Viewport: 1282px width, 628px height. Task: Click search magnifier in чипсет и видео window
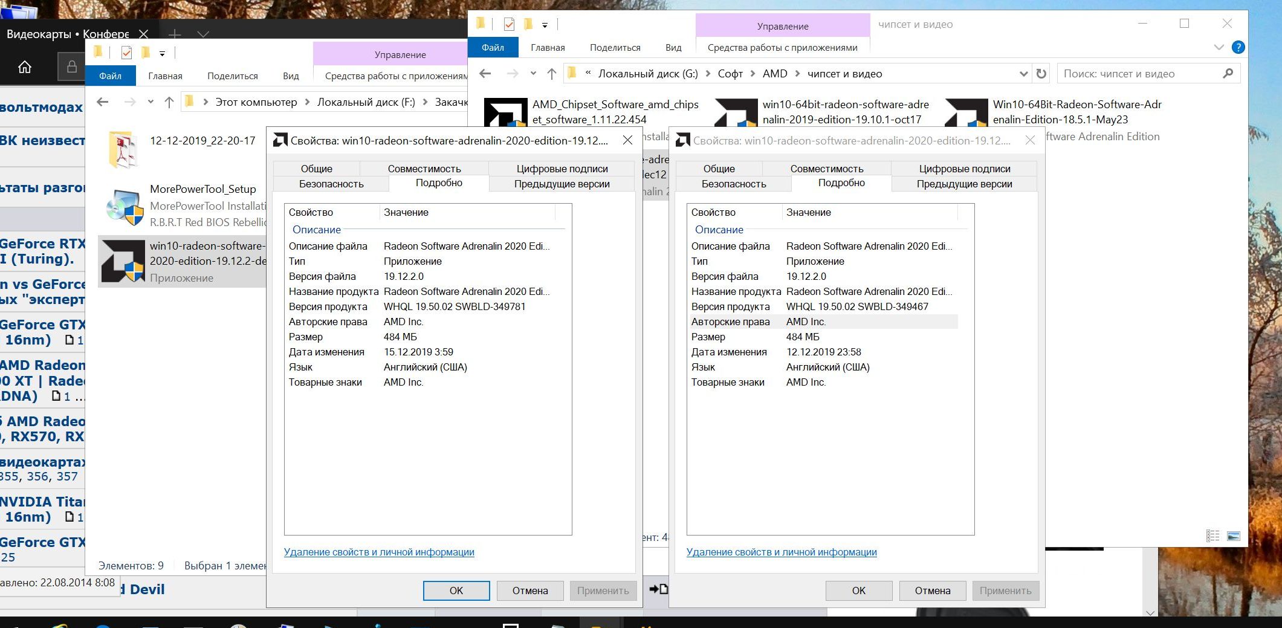point(1228,74)
